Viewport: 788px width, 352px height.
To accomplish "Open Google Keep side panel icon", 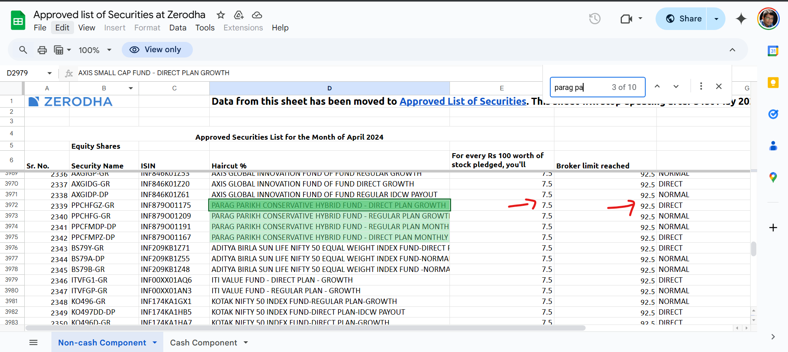I will [773, 83].
